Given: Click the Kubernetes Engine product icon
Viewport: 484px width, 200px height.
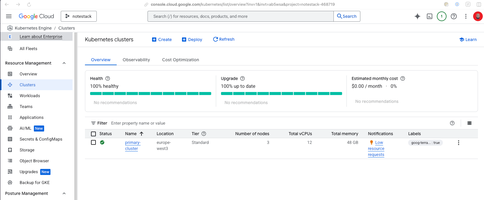Looking at the screenshot, I should (x=10, y=28).
